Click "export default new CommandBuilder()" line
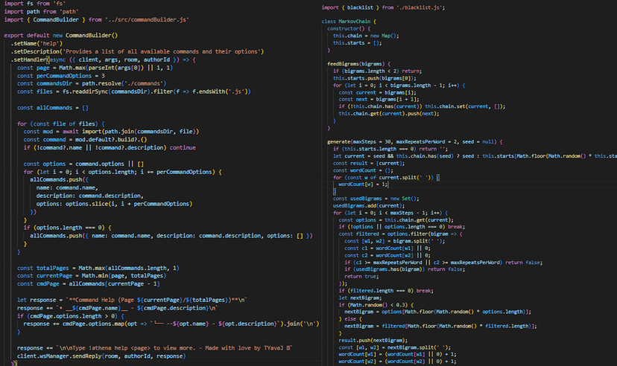Screen dimensions: 617x366 click(61, 36)
